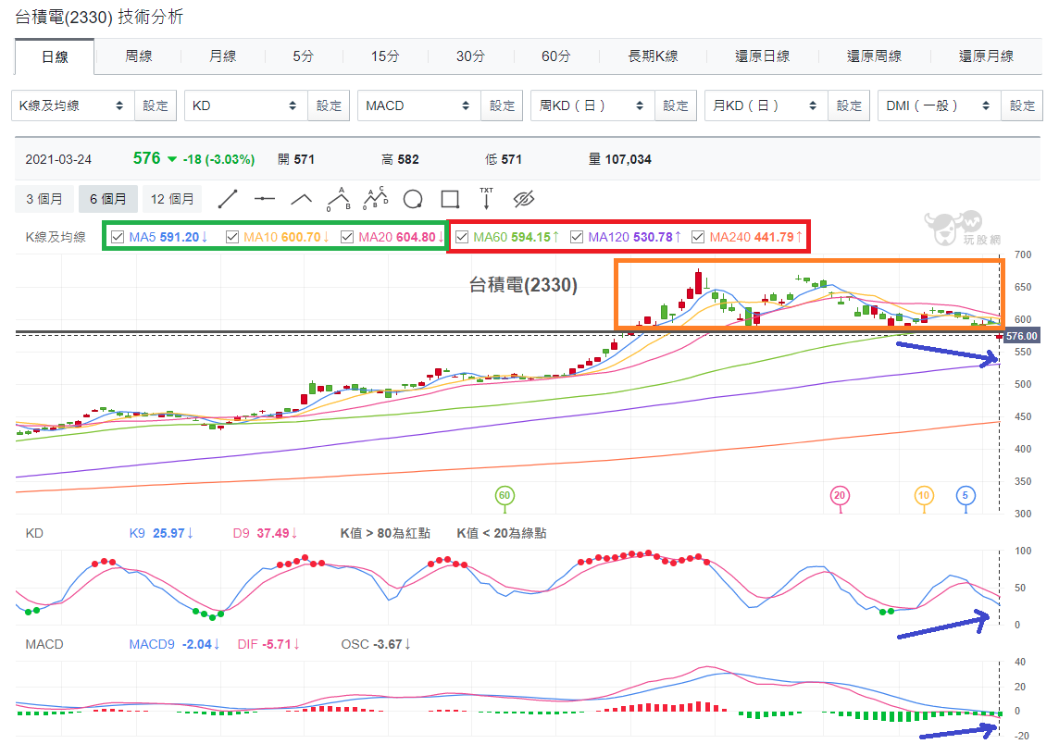The height and width of the screenshot is (744, 1059).
Task: Select the horizontal line drawing tool
Action: [265, 199]
